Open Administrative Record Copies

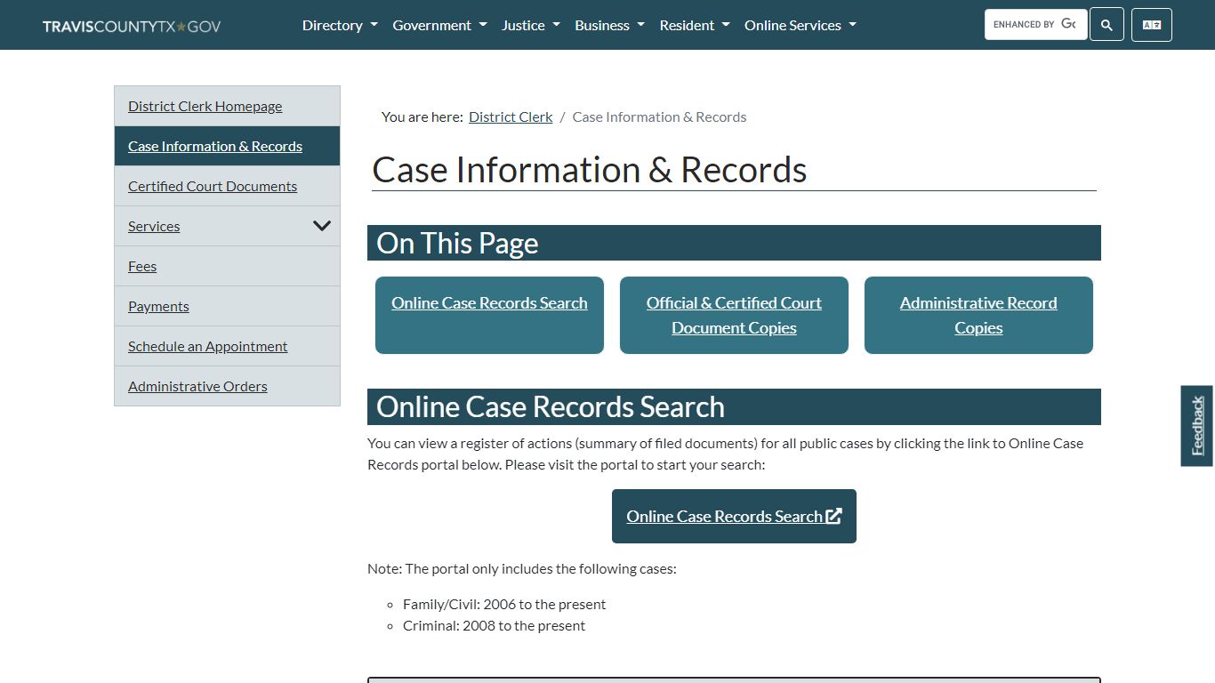978,315
